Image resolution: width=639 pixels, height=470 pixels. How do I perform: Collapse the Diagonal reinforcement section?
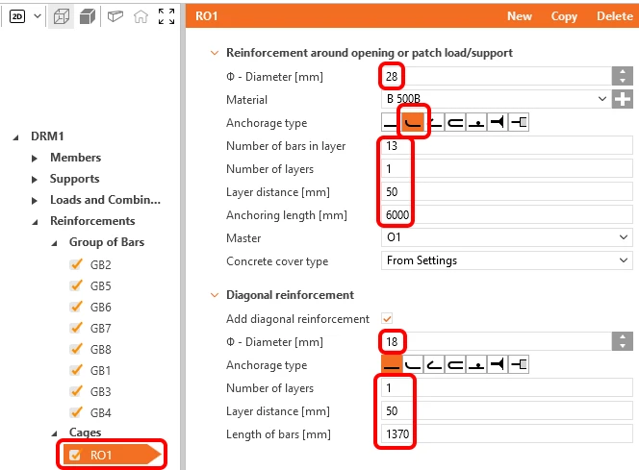215,295
